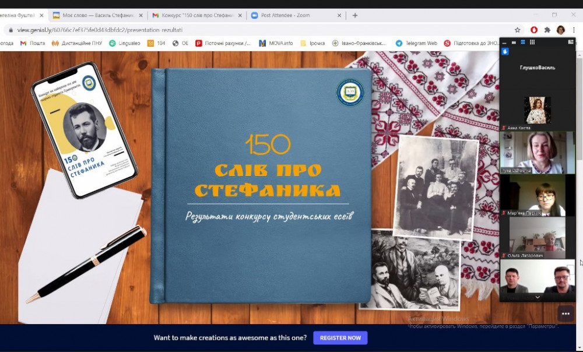Open the three-dot menu on the presentation

click(x=565, y=314)
